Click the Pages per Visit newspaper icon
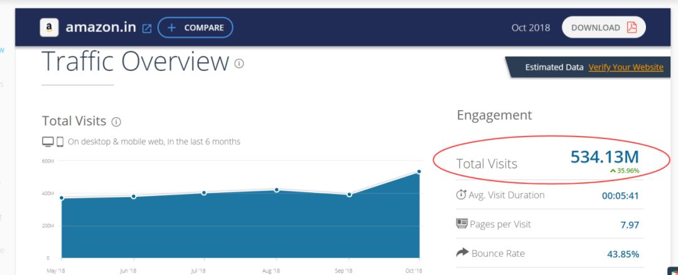 tap(462, 224)
